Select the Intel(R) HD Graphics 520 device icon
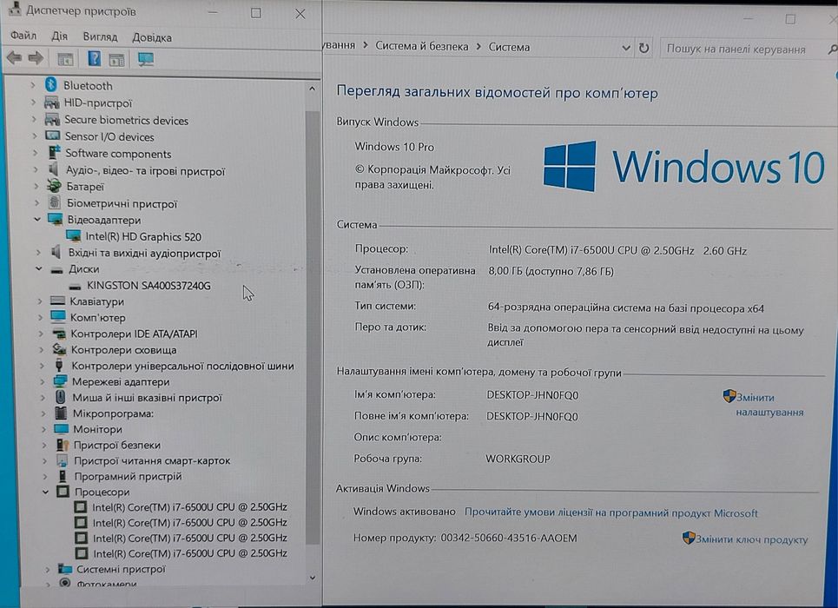The image size is (838, 608). 73,236
